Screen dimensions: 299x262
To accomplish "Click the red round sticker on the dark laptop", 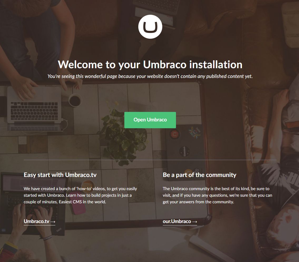I will tap(174, 134).
